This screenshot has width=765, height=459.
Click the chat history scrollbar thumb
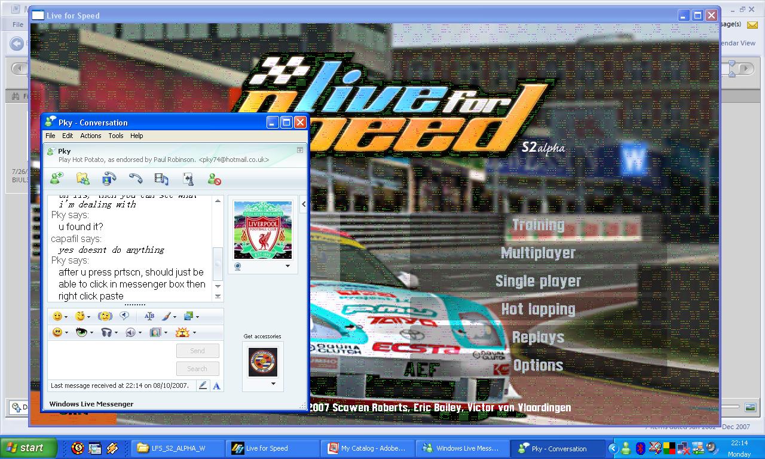(x=218, y=263)
